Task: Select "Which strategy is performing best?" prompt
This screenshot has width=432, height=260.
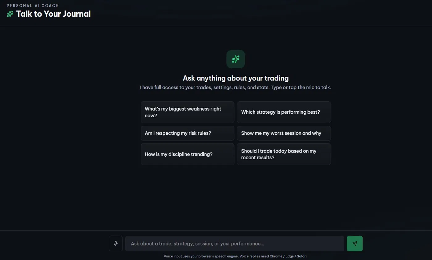Action: click(x=284, y=112)
